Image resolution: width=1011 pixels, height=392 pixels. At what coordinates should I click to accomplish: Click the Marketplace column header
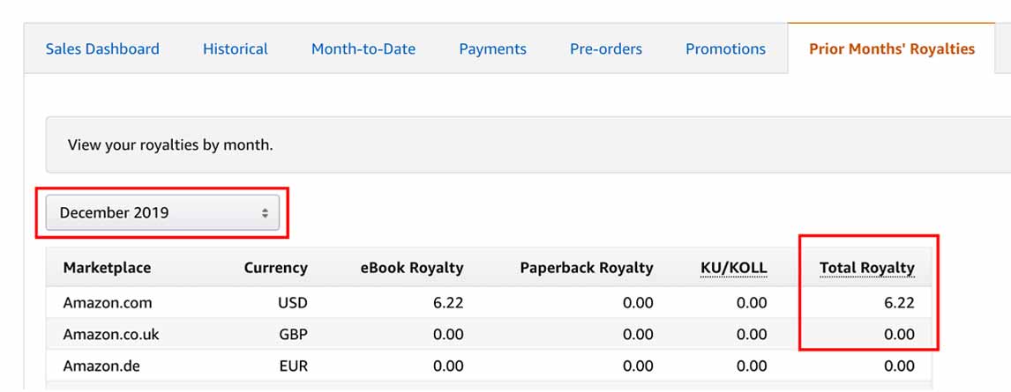[x=107, y=268]
